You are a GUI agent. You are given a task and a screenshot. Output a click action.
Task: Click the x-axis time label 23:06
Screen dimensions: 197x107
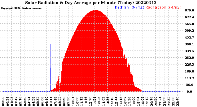click(173, 101)
